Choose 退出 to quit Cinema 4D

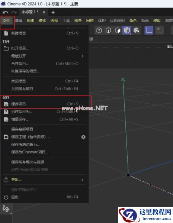pyautogui.click(x=44, y=197)
